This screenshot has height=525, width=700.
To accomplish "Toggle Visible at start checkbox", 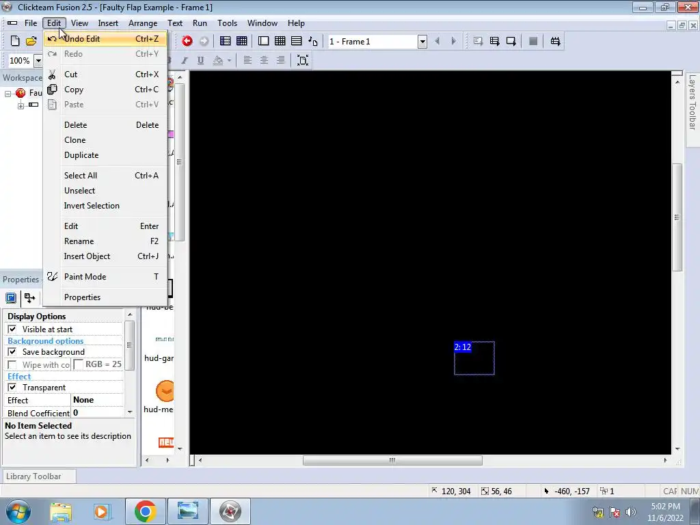I will pos(12,329).
